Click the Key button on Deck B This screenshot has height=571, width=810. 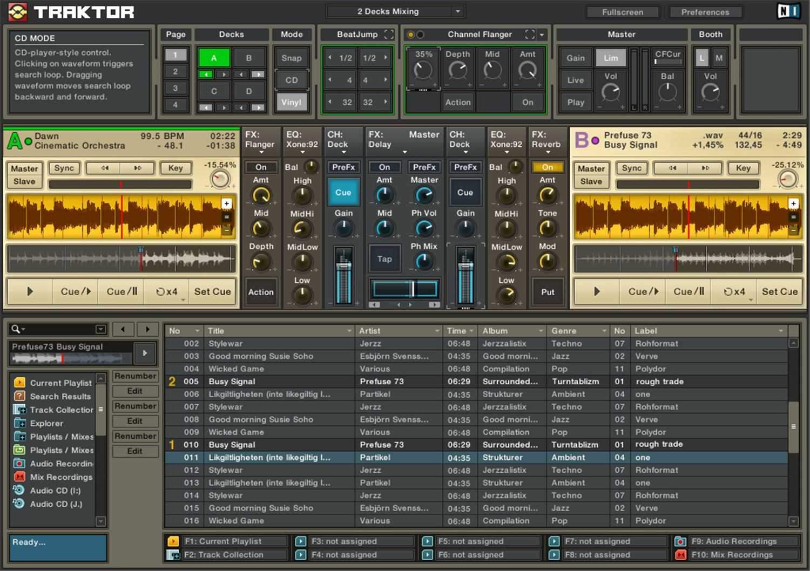(743, 168)
